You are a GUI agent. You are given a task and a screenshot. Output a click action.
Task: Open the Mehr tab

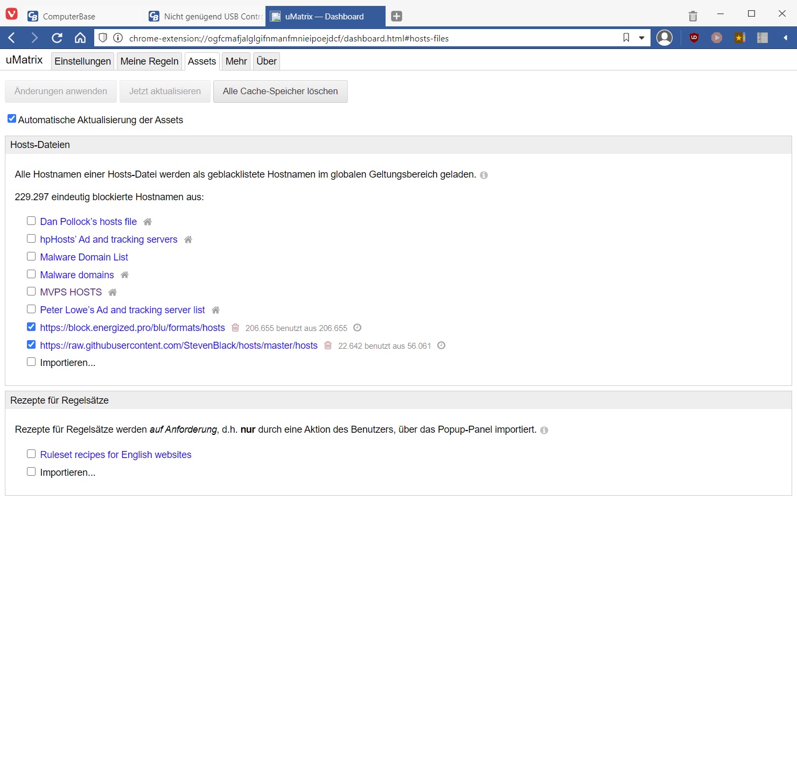click(236, 61)
